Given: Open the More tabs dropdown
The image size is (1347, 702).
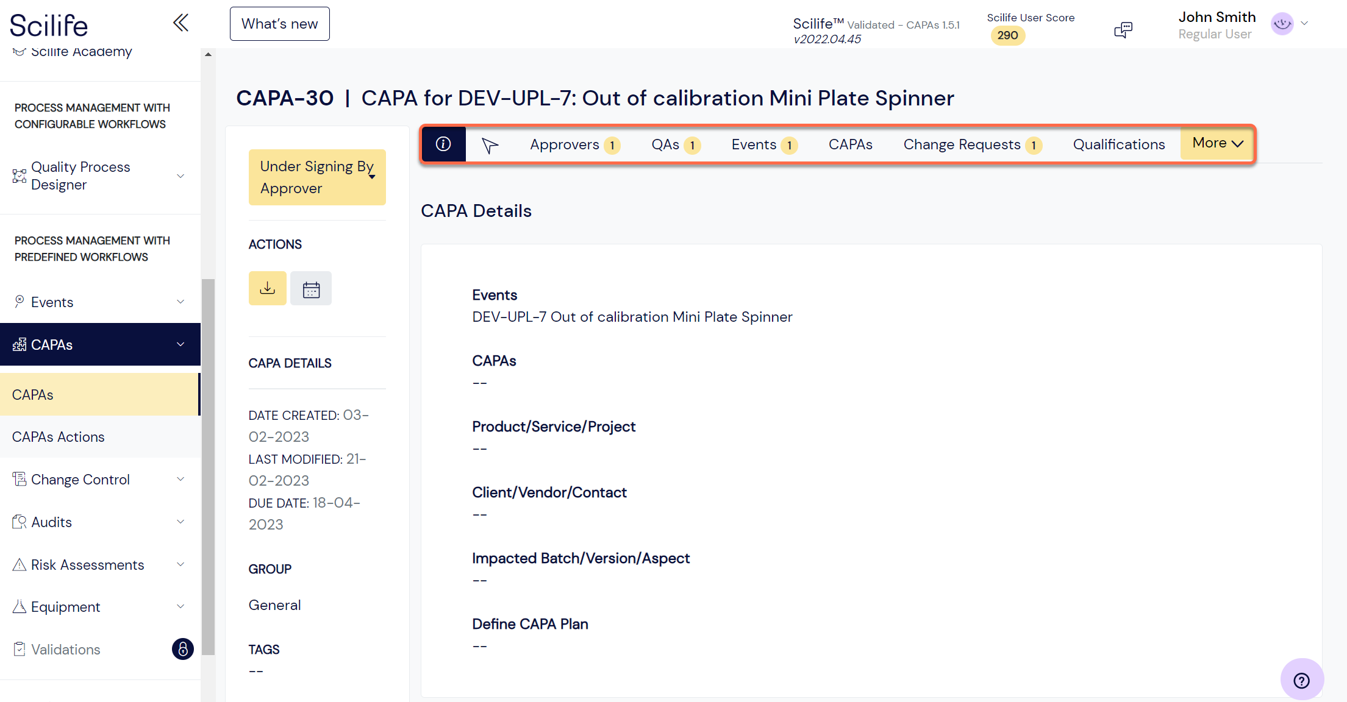Looking at the screenshot, I should pyautogui.click(x=1217, y=143).
